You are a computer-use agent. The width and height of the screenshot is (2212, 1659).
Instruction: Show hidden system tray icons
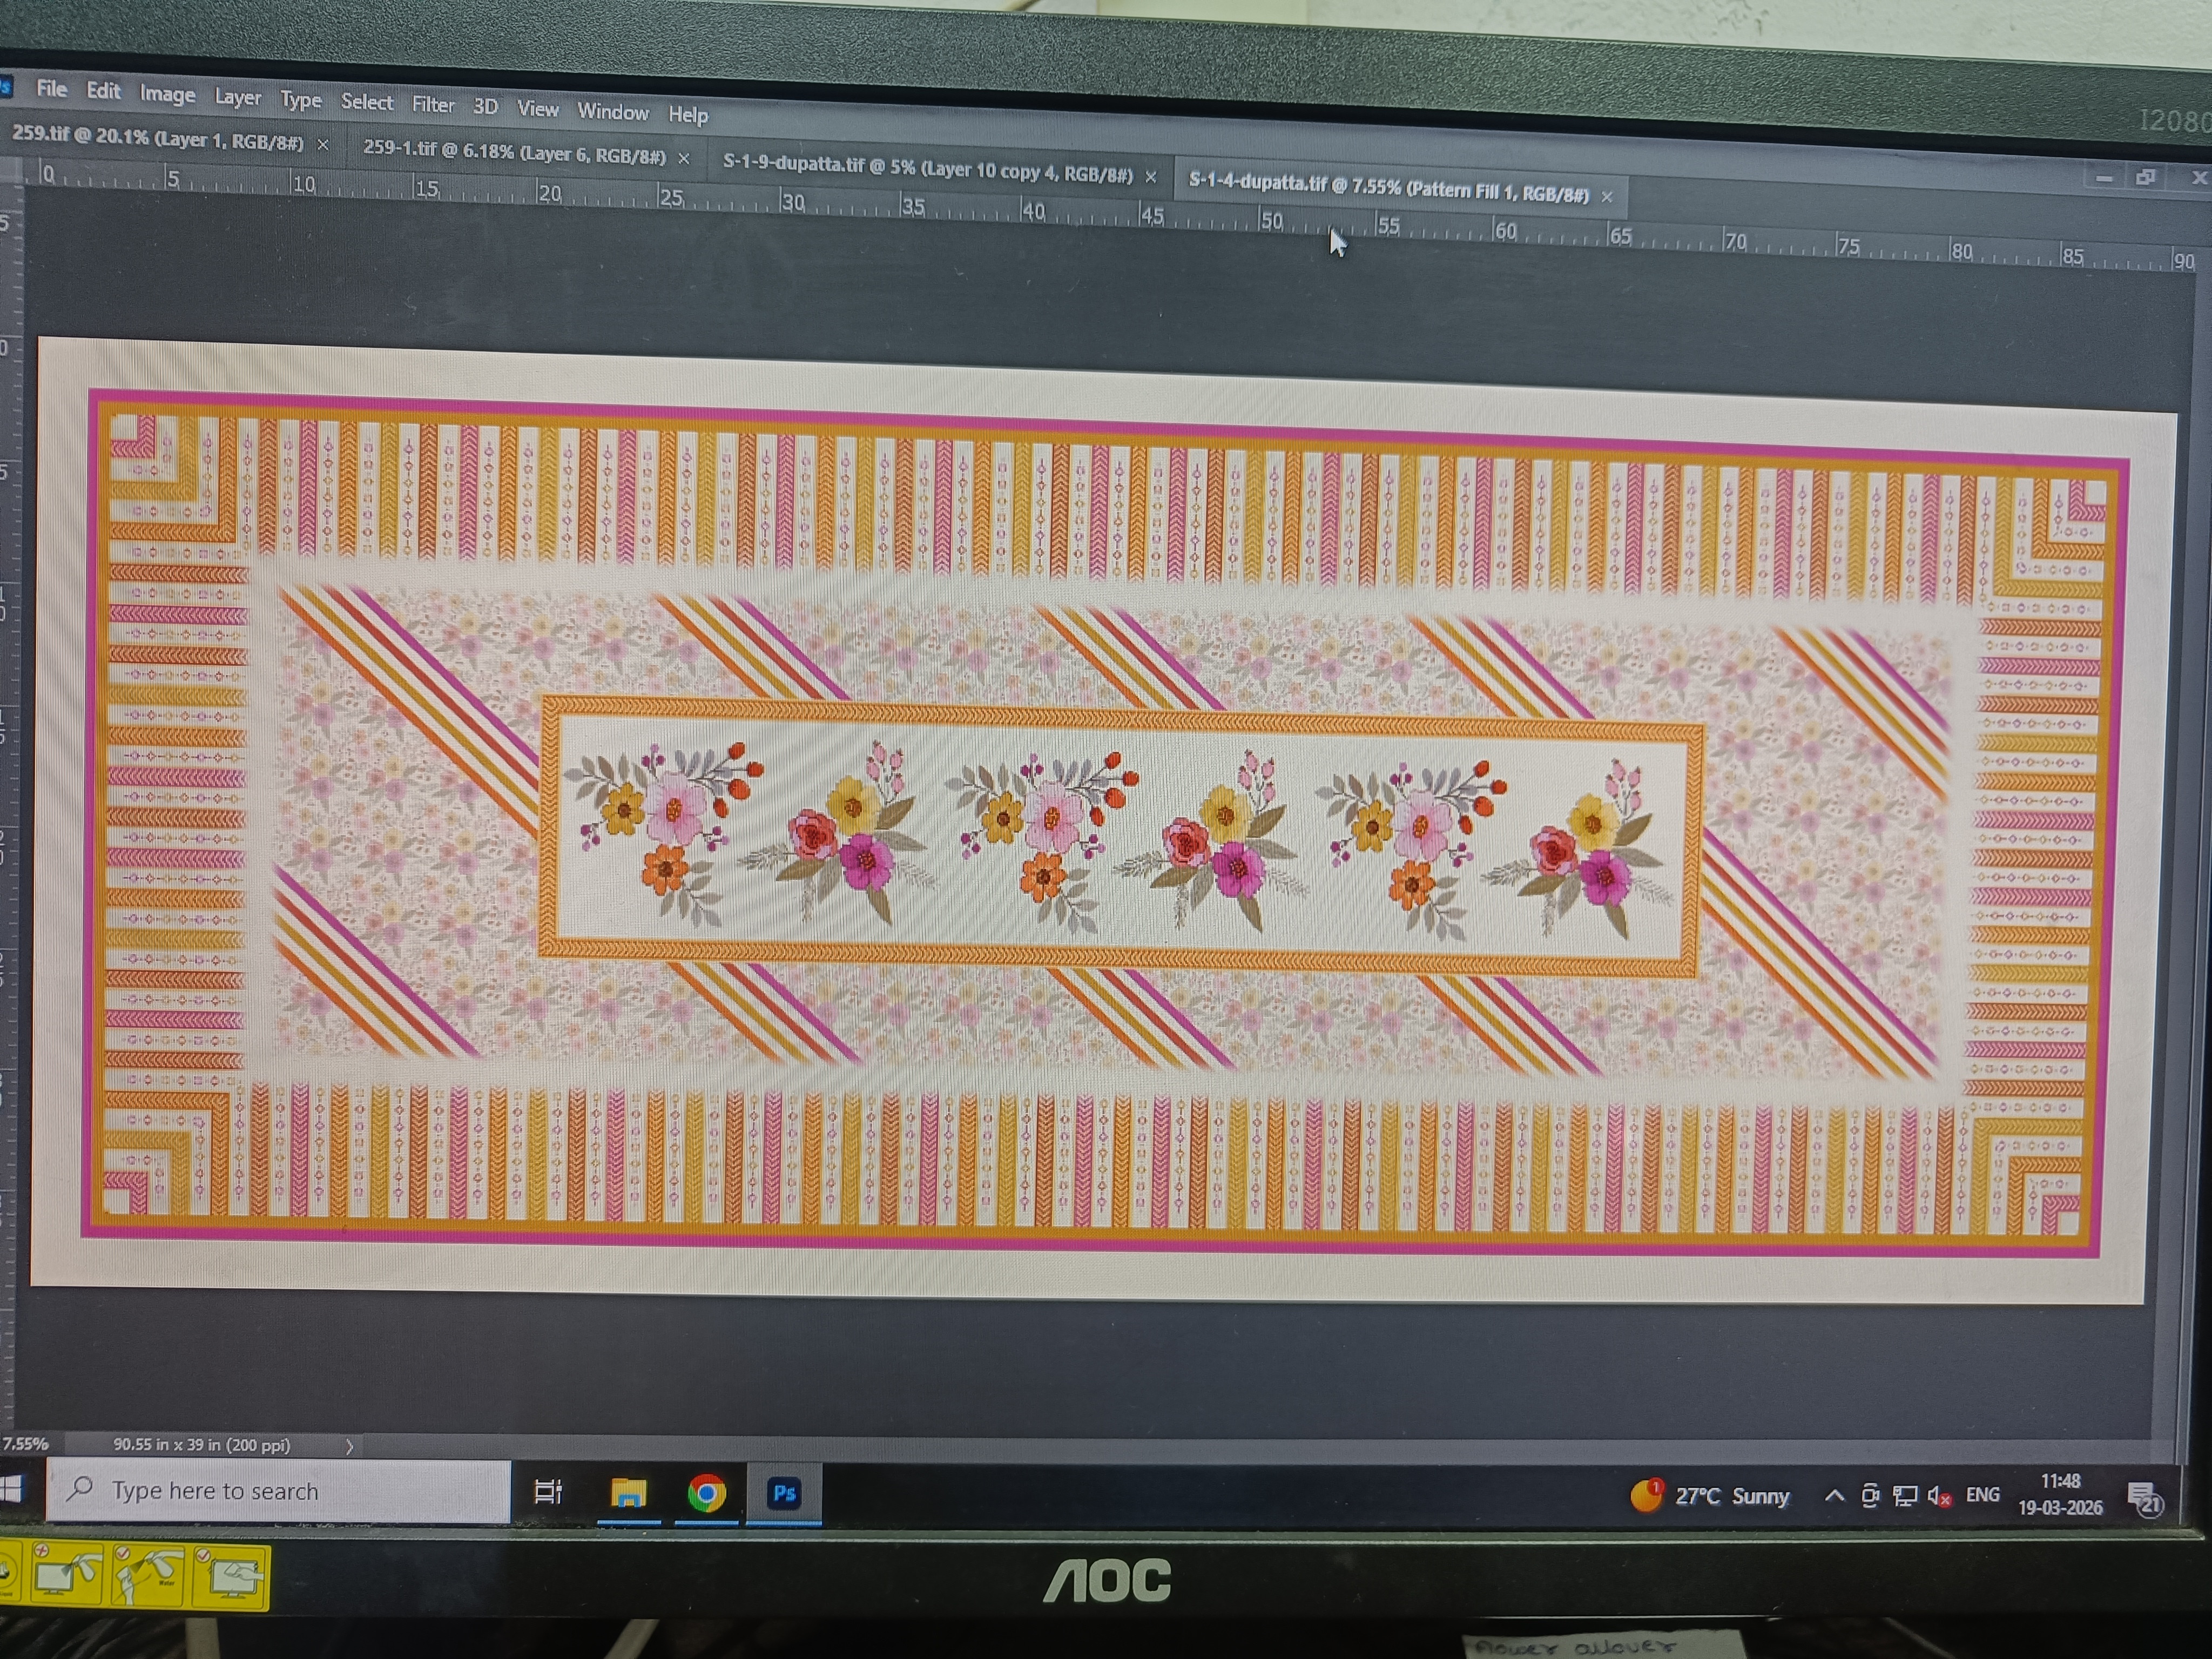tap(1834, 1496)
